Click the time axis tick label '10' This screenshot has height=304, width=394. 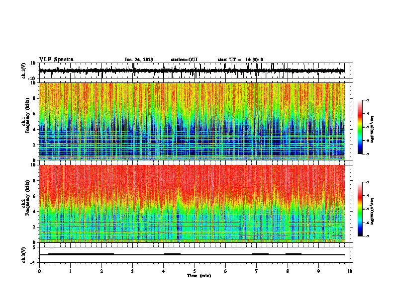click(350, 271)
